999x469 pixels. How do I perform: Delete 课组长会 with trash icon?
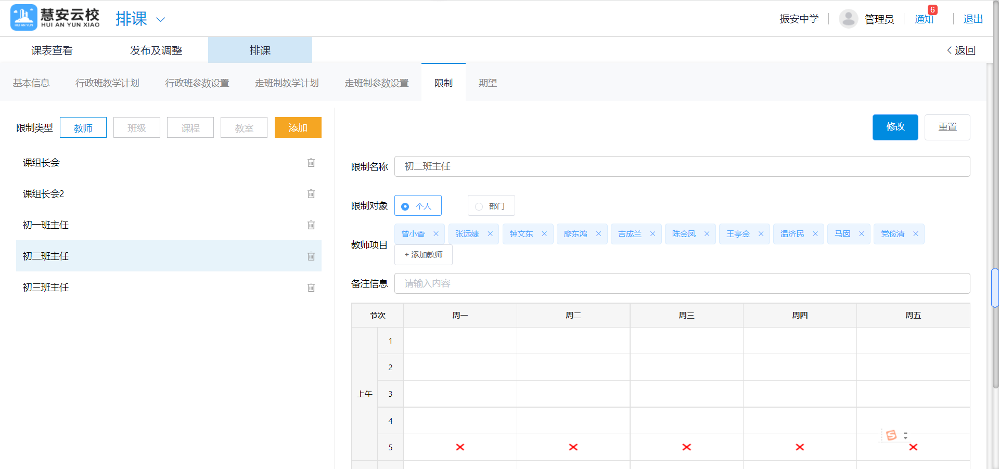pos(311,163)
